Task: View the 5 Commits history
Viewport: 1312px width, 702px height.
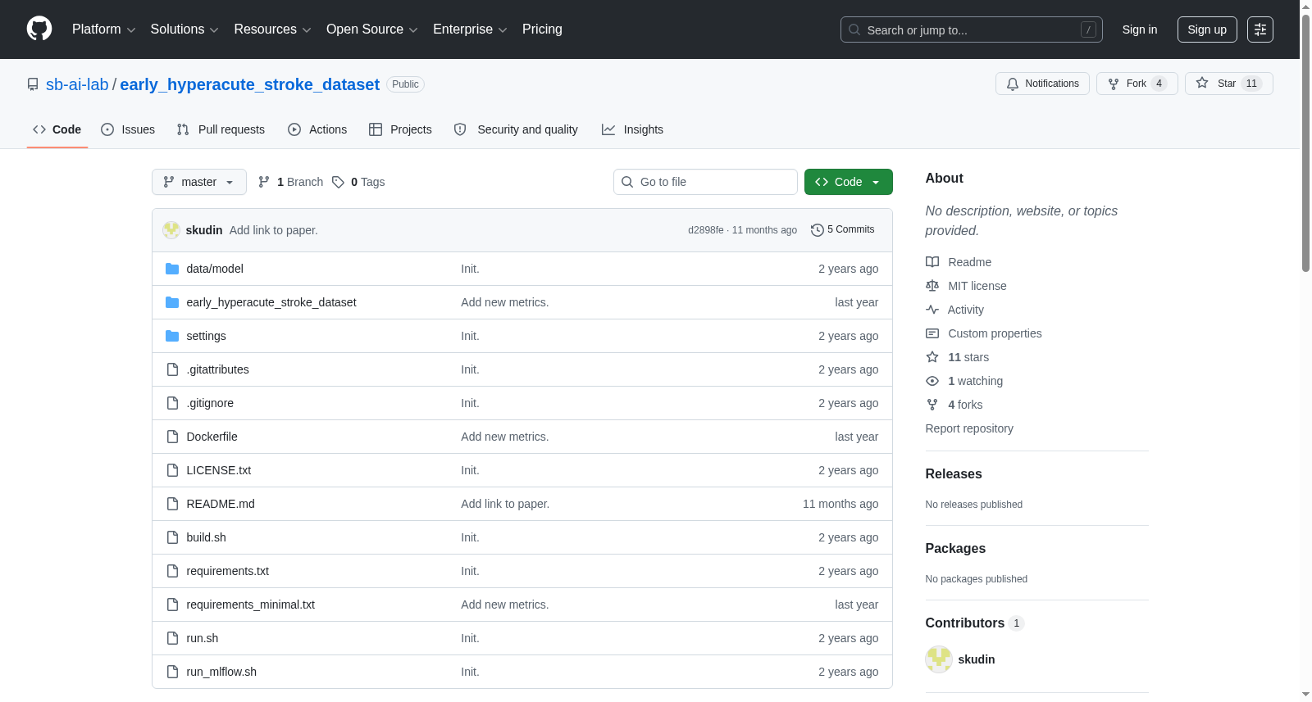Action: (x=843, y=230)
